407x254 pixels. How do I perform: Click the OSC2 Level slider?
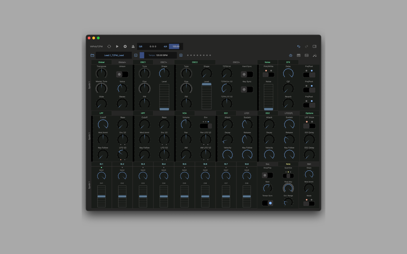207,96
